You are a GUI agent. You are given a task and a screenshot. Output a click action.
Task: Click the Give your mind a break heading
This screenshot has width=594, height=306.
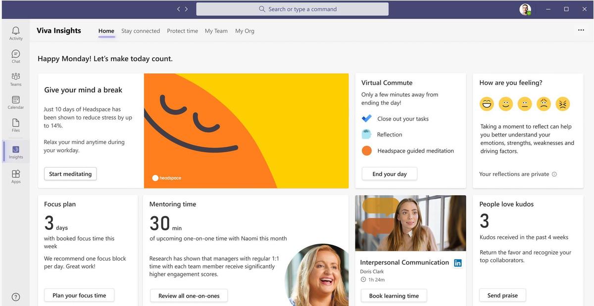(x=83, y=89)
